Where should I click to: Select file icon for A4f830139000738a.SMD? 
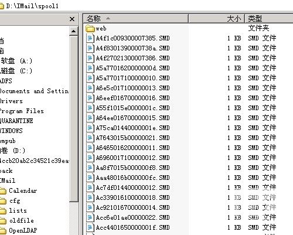coord(90,48)
